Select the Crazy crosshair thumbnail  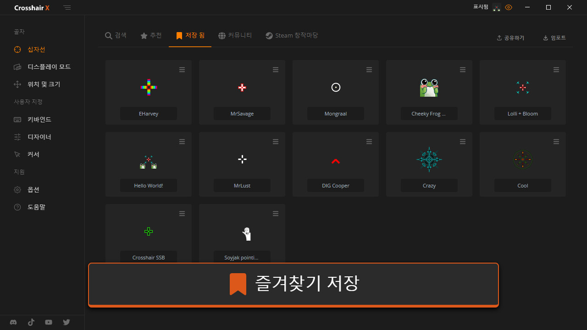[x=429, y=159]
